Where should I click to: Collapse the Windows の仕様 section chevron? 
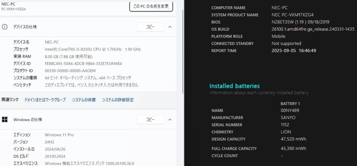click(170, 120)
